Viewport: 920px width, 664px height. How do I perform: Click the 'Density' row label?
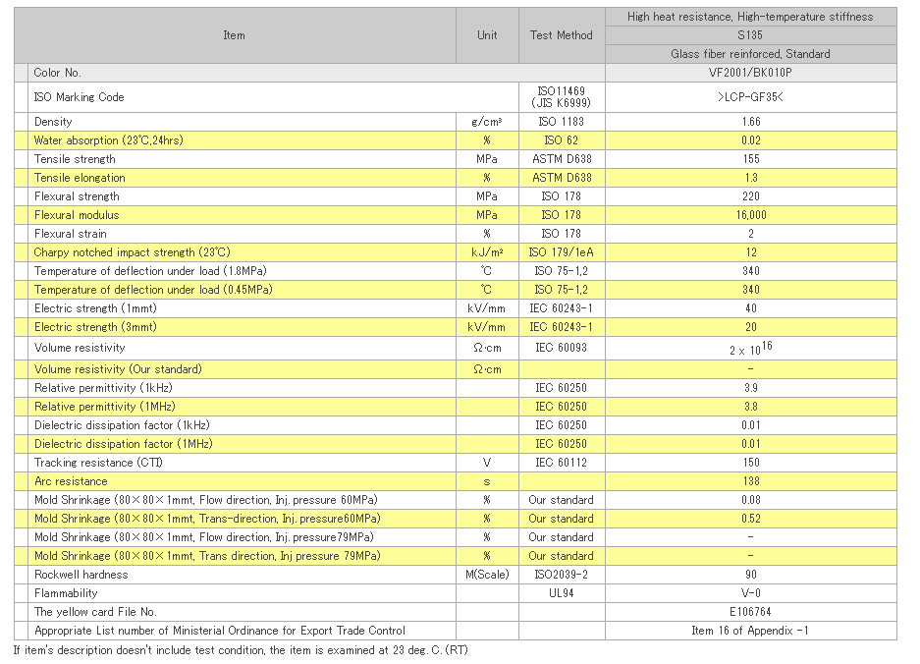[x=53, y=122]
